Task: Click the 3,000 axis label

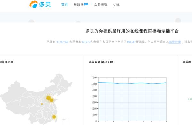Action: [94, 102]
